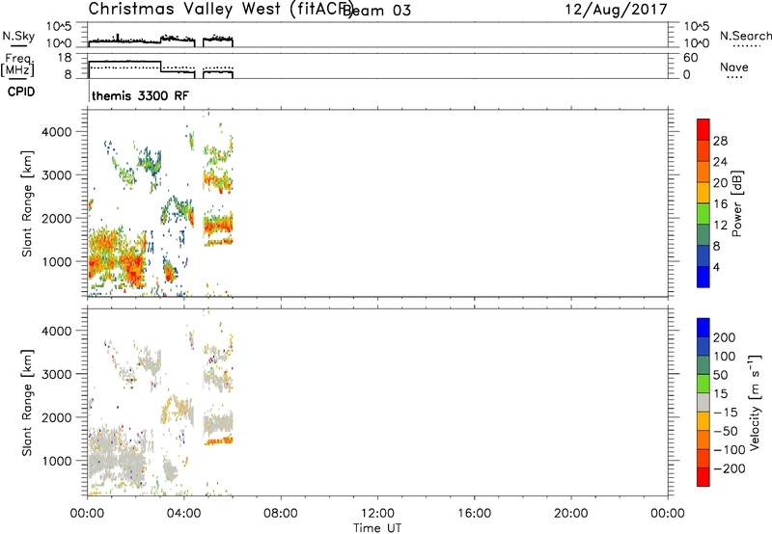Image resolution: width=772 pixels, height=534 pixels.
Task: Click the 'Velocity [m s-1]' colorbar title
Action: click(x=755, y=402)
